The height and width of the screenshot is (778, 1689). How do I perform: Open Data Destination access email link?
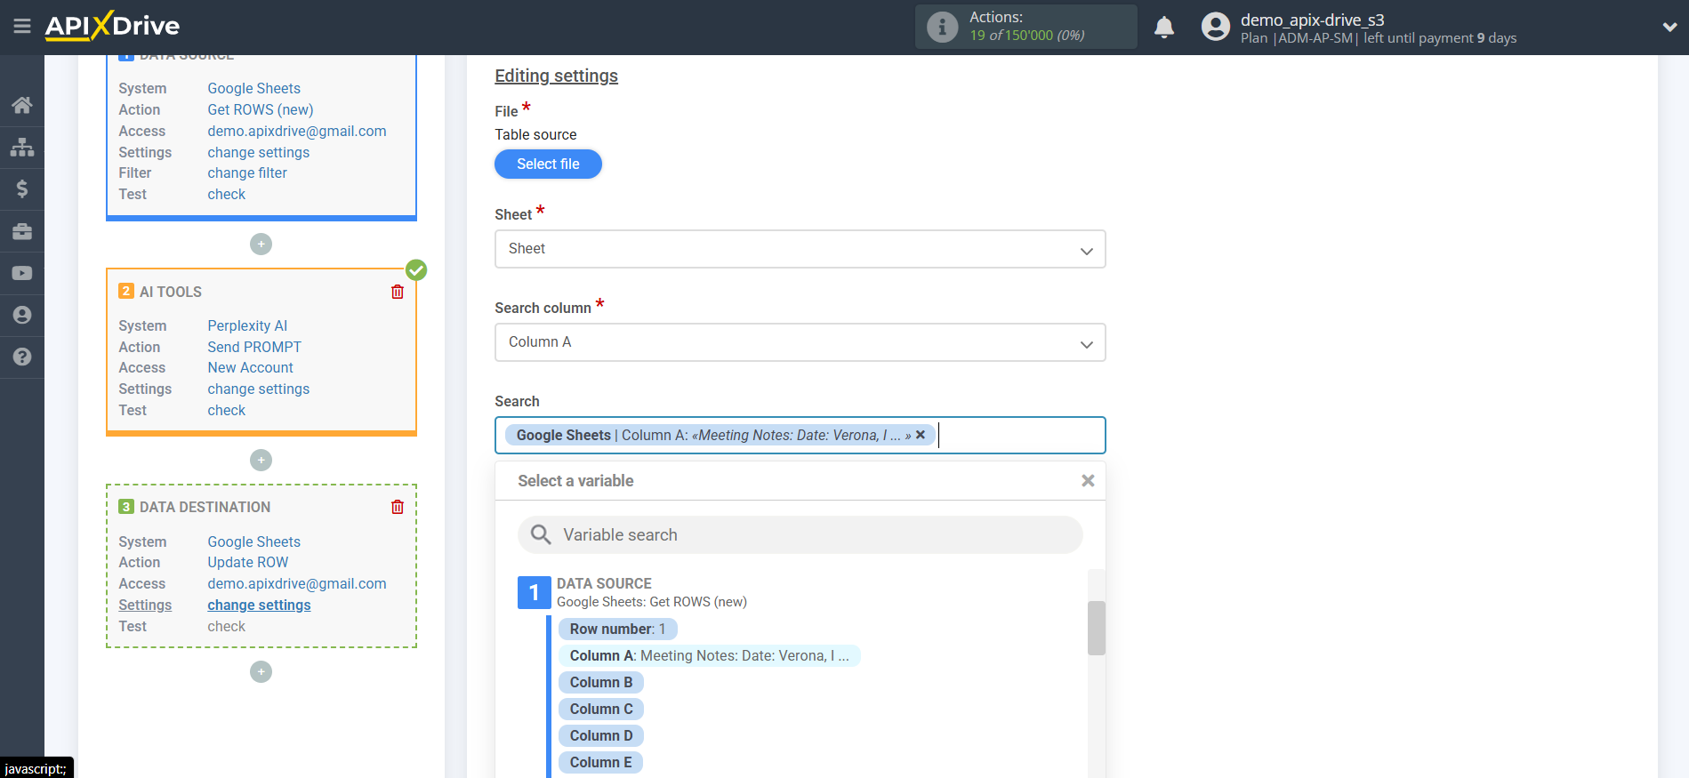[x=297, y=583]
